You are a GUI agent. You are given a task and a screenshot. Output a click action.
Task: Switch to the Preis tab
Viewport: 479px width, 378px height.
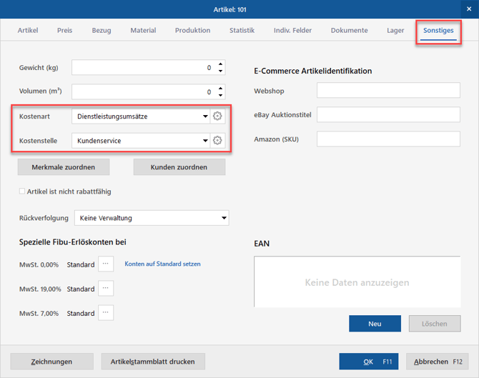point(65,31)
